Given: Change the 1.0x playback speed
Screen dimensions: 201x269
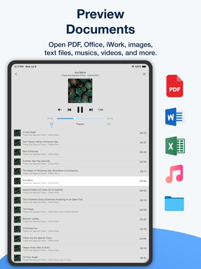Looking at the screenshot, I should point(100,110).
